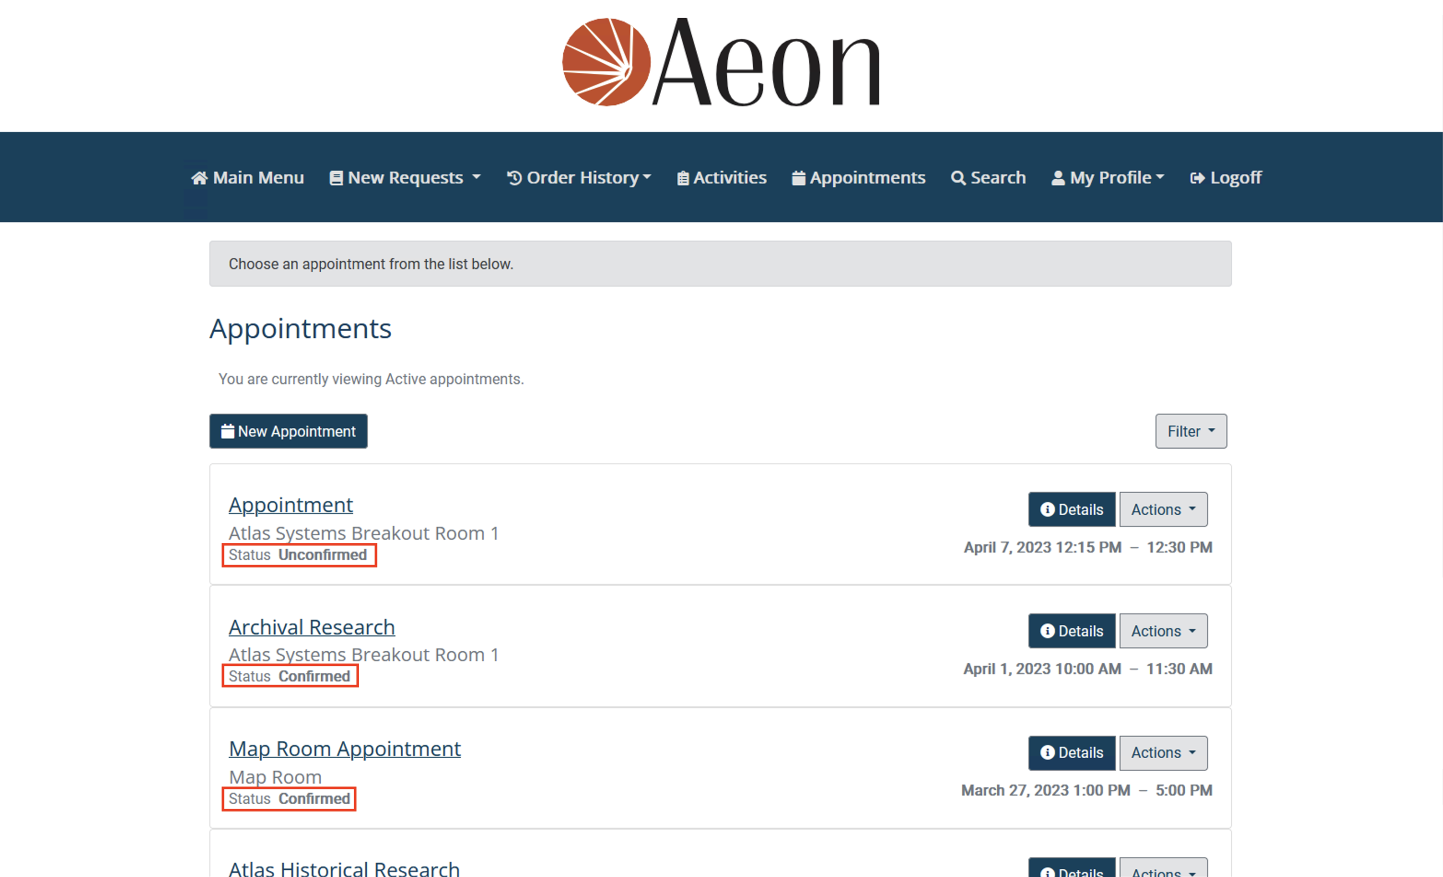1443x877 pixels.
Task: Open the Map Room Appointment link
Action: click(x=345, y=748)
